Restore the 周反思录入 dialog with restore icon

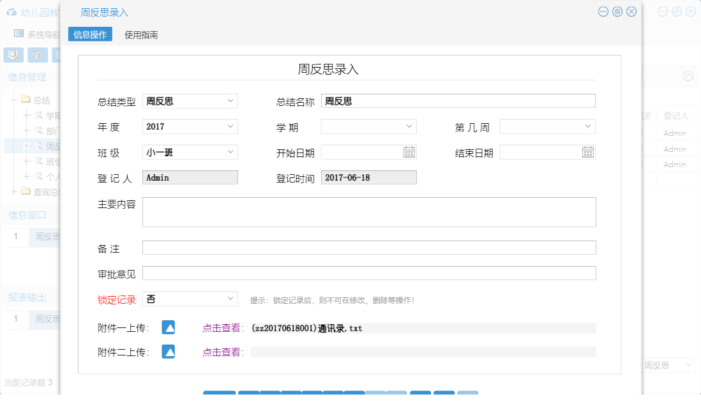click(x=617, y=11)
